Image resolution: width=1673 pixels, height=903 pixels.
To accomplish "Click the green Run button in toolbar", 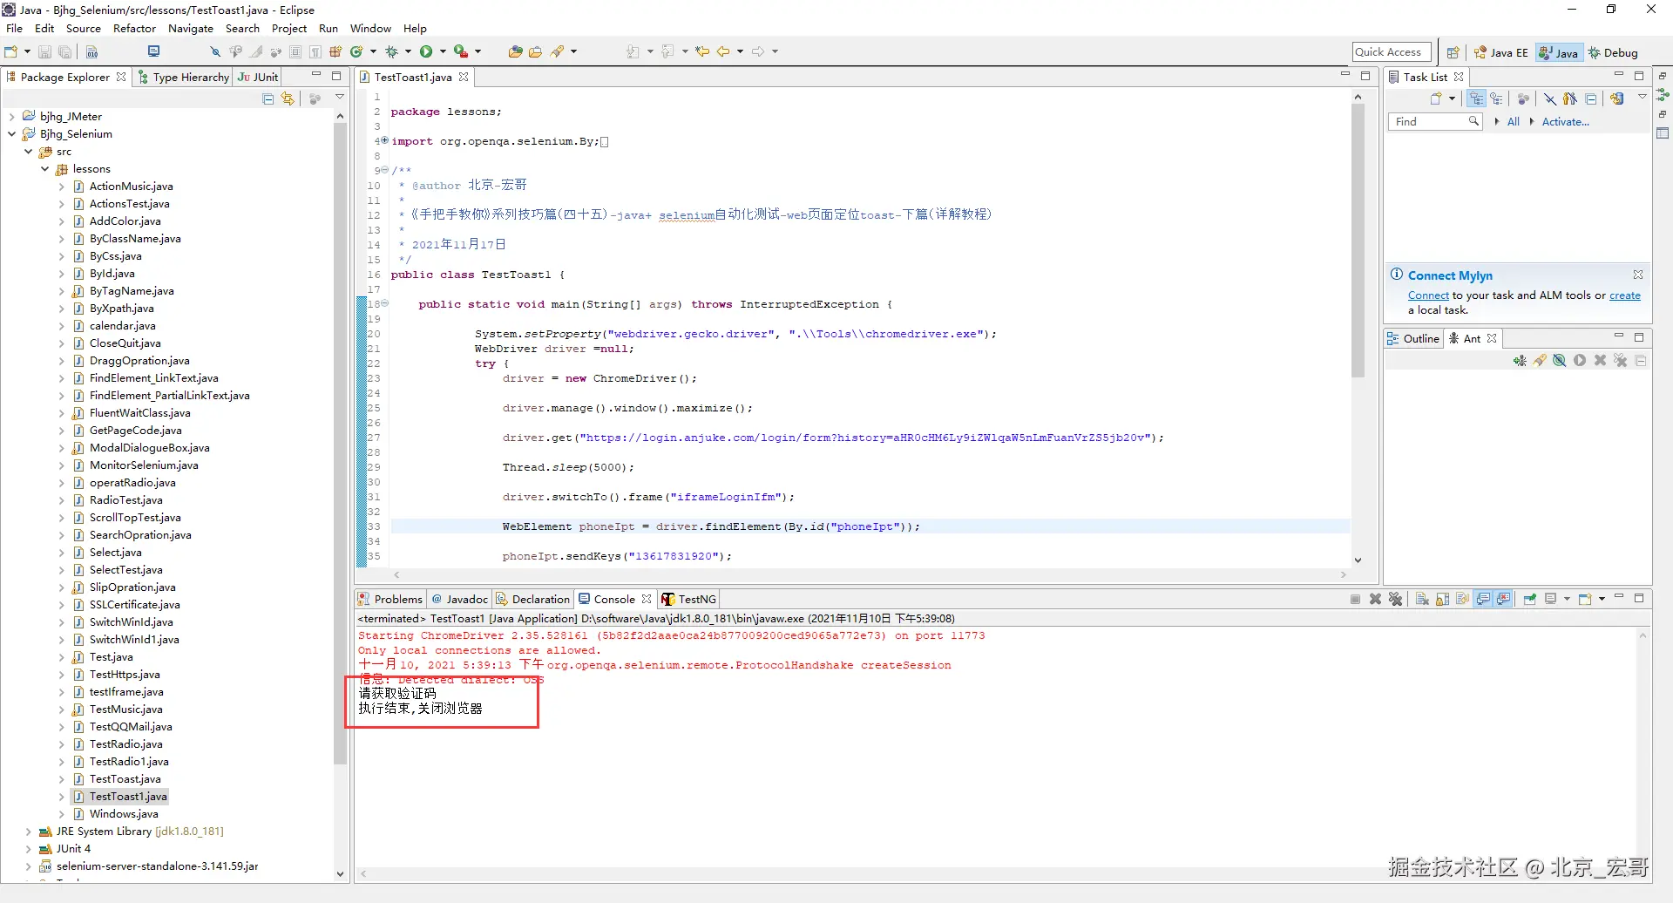I will [x=426, y=52].
